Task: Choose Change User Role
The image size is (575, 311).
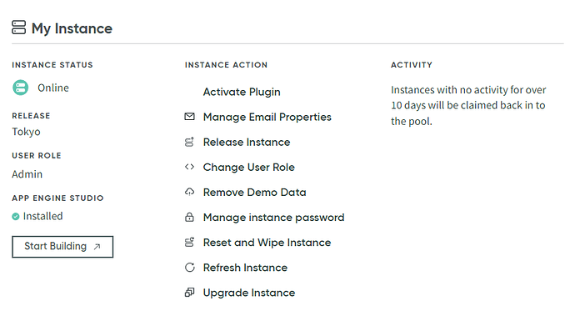Action: (x=248, y=168)
